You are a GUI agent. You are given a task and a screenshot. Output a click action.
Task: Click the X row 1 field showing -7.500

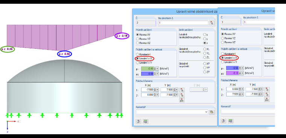tap(148, 90)
